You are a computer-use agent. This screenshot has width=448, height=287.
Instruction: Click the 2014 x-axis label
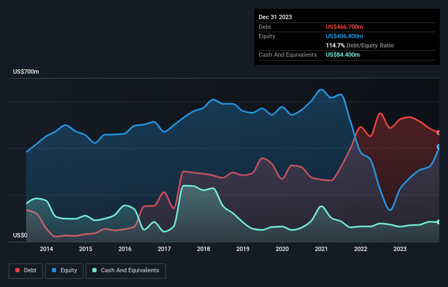click(46, 249)
